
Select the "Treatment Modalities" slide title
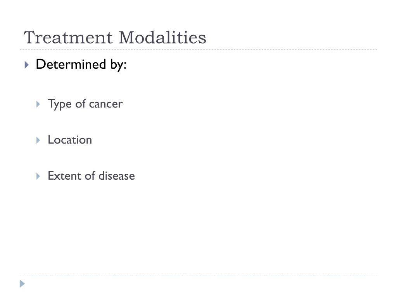tap(115, 38)
